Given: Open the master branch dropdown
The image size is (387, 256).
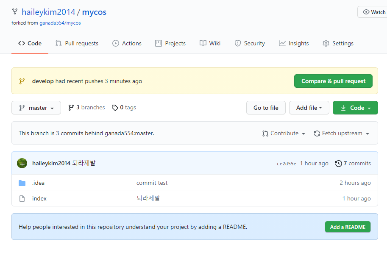Looking at the screenshot, I should [x=36, y=108].
